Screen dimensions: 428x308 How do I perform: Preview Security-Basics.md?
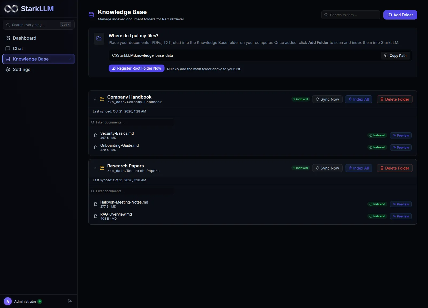(401, 136)
